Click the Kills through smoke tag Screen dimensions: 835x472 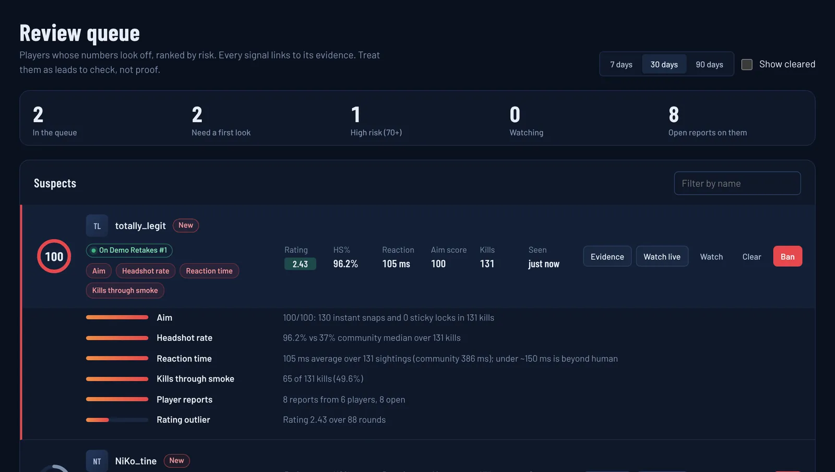(x=125, y=291)
